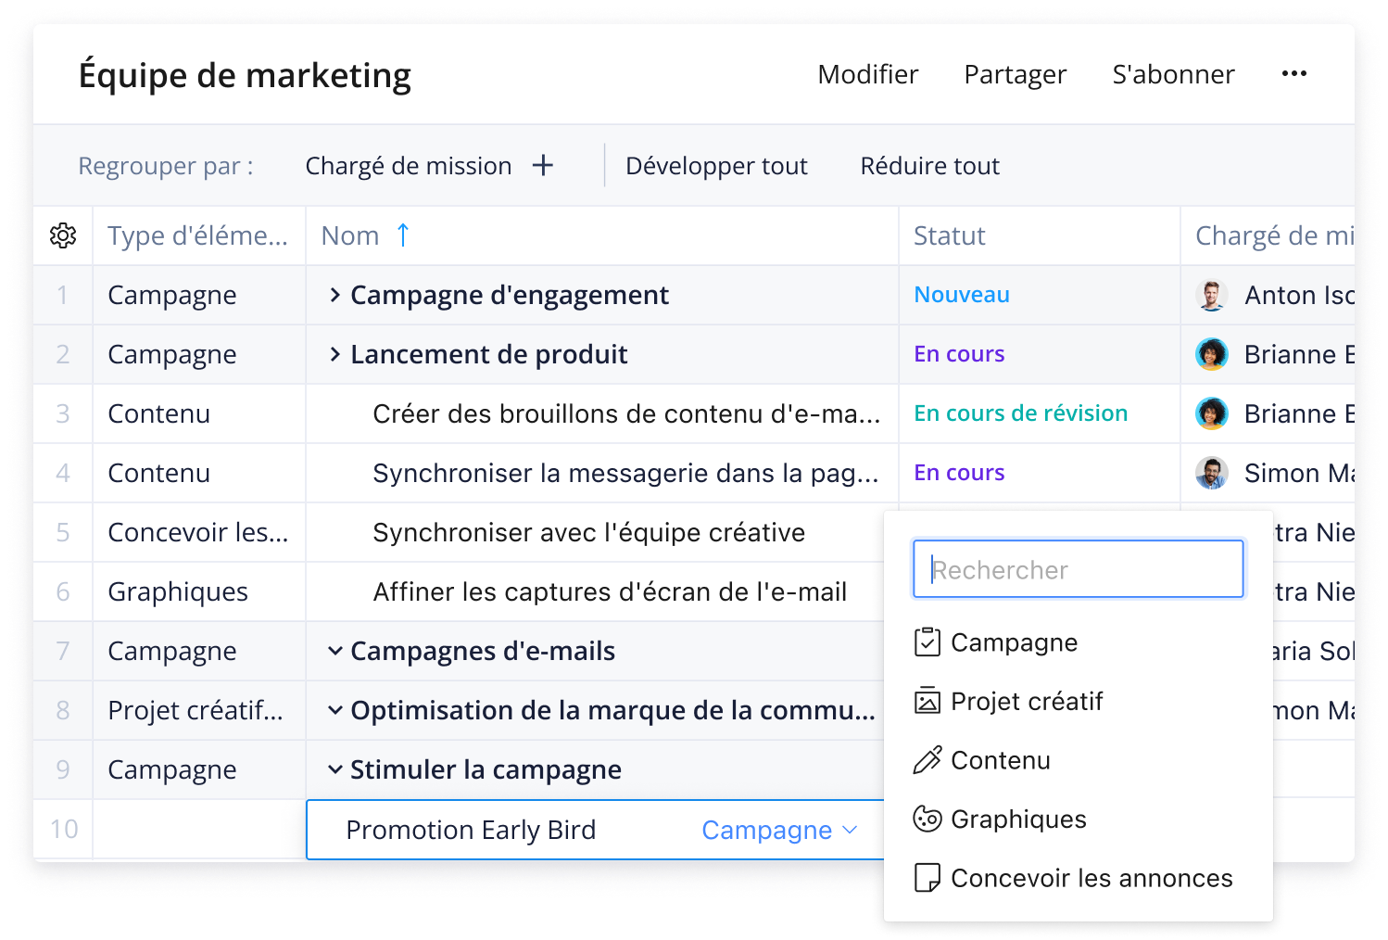Screen dimensions: 1388x940
Task: Expand the Lancement de produit row
Action: 335,354
